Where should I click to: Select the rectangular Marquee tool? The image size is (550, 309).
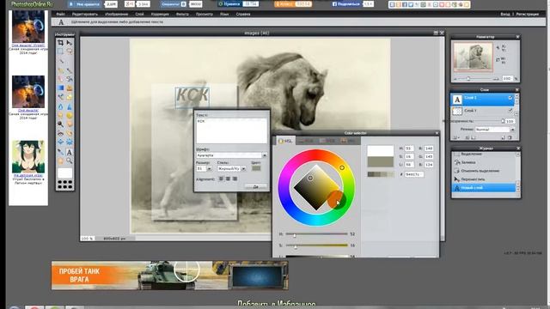point(60,51)
